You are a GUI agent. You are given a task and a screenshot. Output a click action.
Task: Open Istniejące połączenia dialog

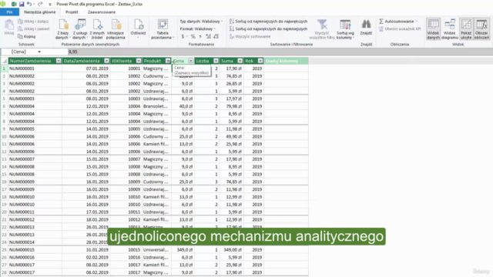coord(116,29)
